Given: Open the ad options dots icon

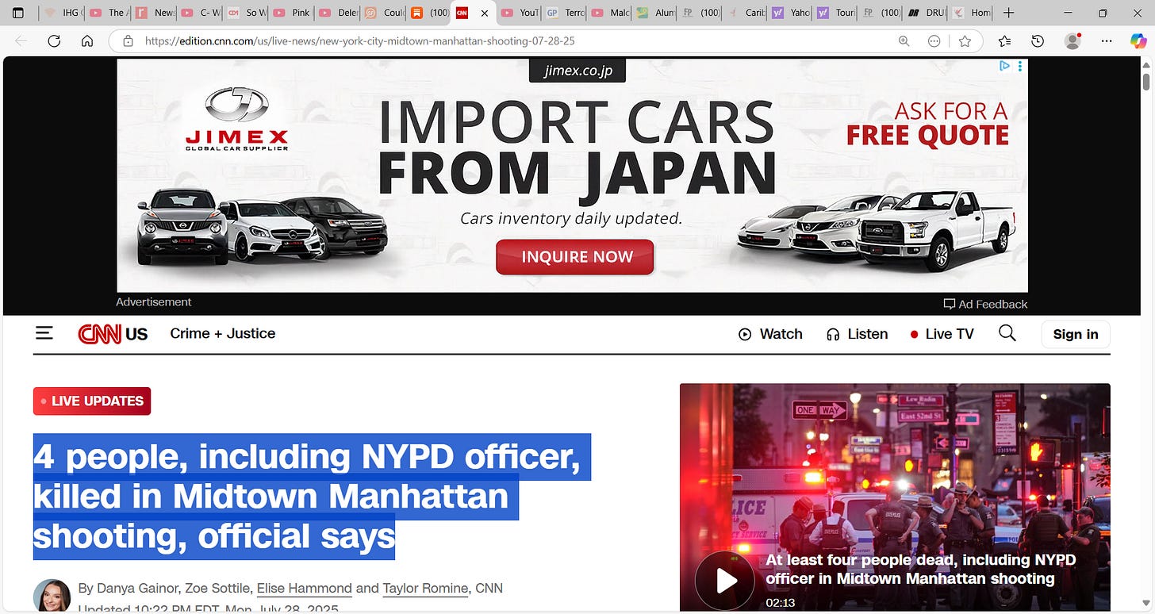Looking at the screenshot, I should [1019, 66].
